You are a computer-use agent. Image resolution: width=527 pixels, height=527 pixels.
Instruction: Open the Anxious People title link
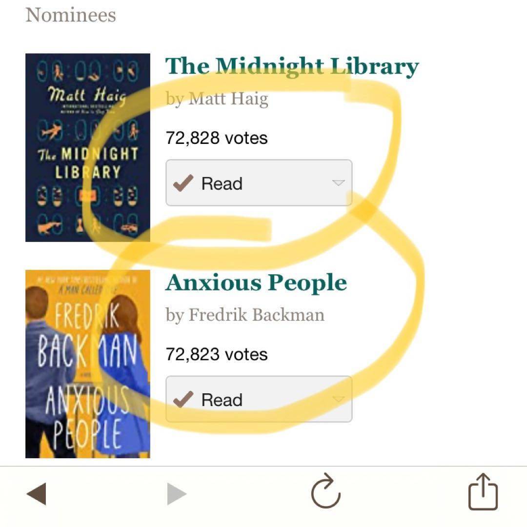tap(256, 283)
